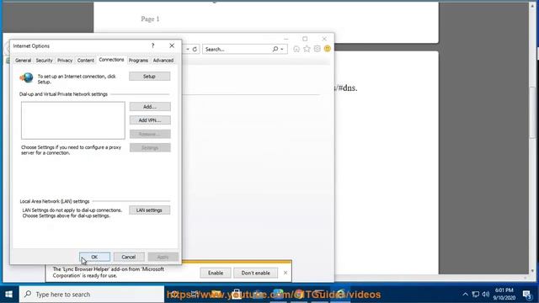Click the magnifier icon in IE search box
The height and width of the screenshot is (303, 539).
[275, 49]
